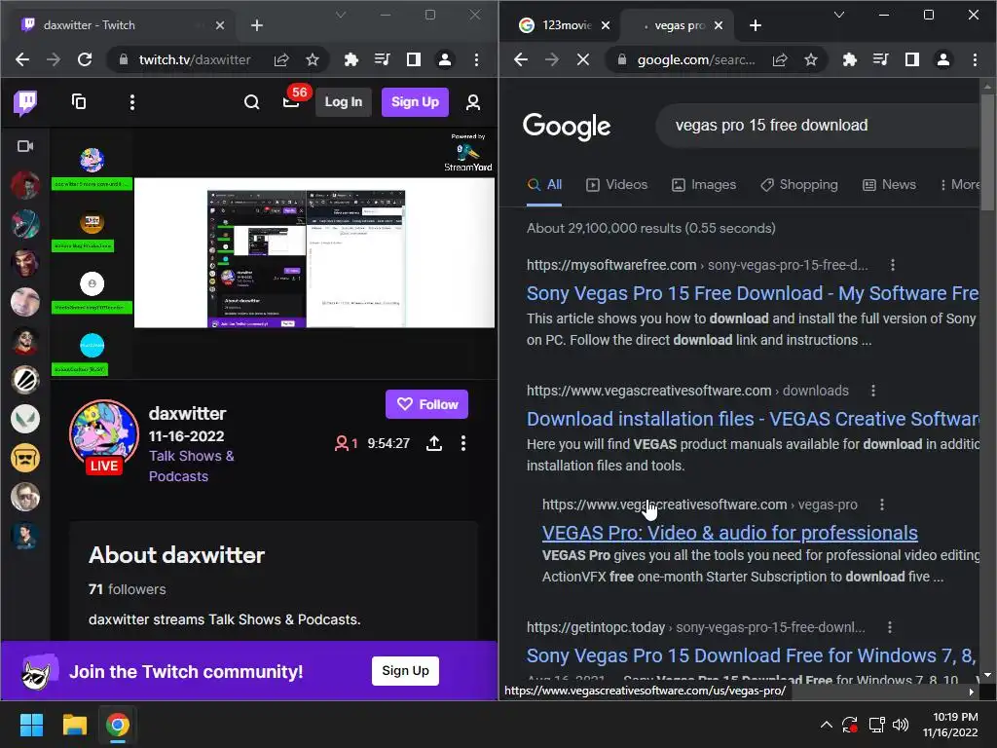The width and height of the screenshot is (997, 748).
Task: Select the Videos search tab
Action: pos(616,185)
